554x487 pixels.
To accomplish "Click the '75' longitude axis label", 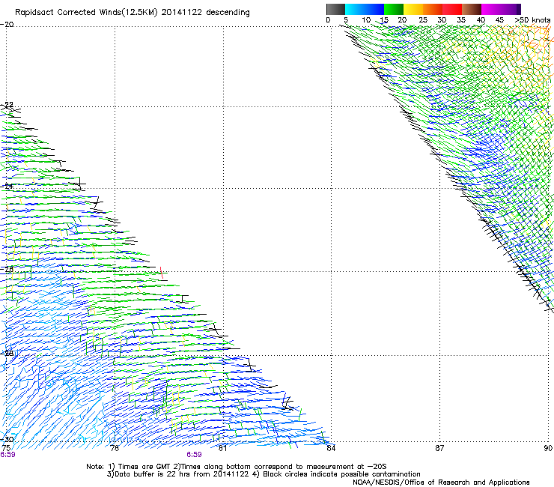I will 6,448.
